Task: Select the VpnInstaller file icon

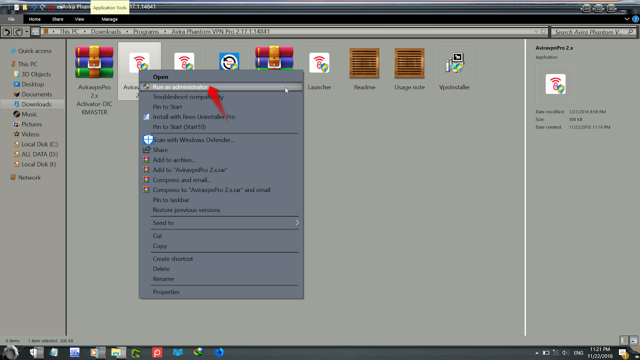Action: click(x=454, y=63)
